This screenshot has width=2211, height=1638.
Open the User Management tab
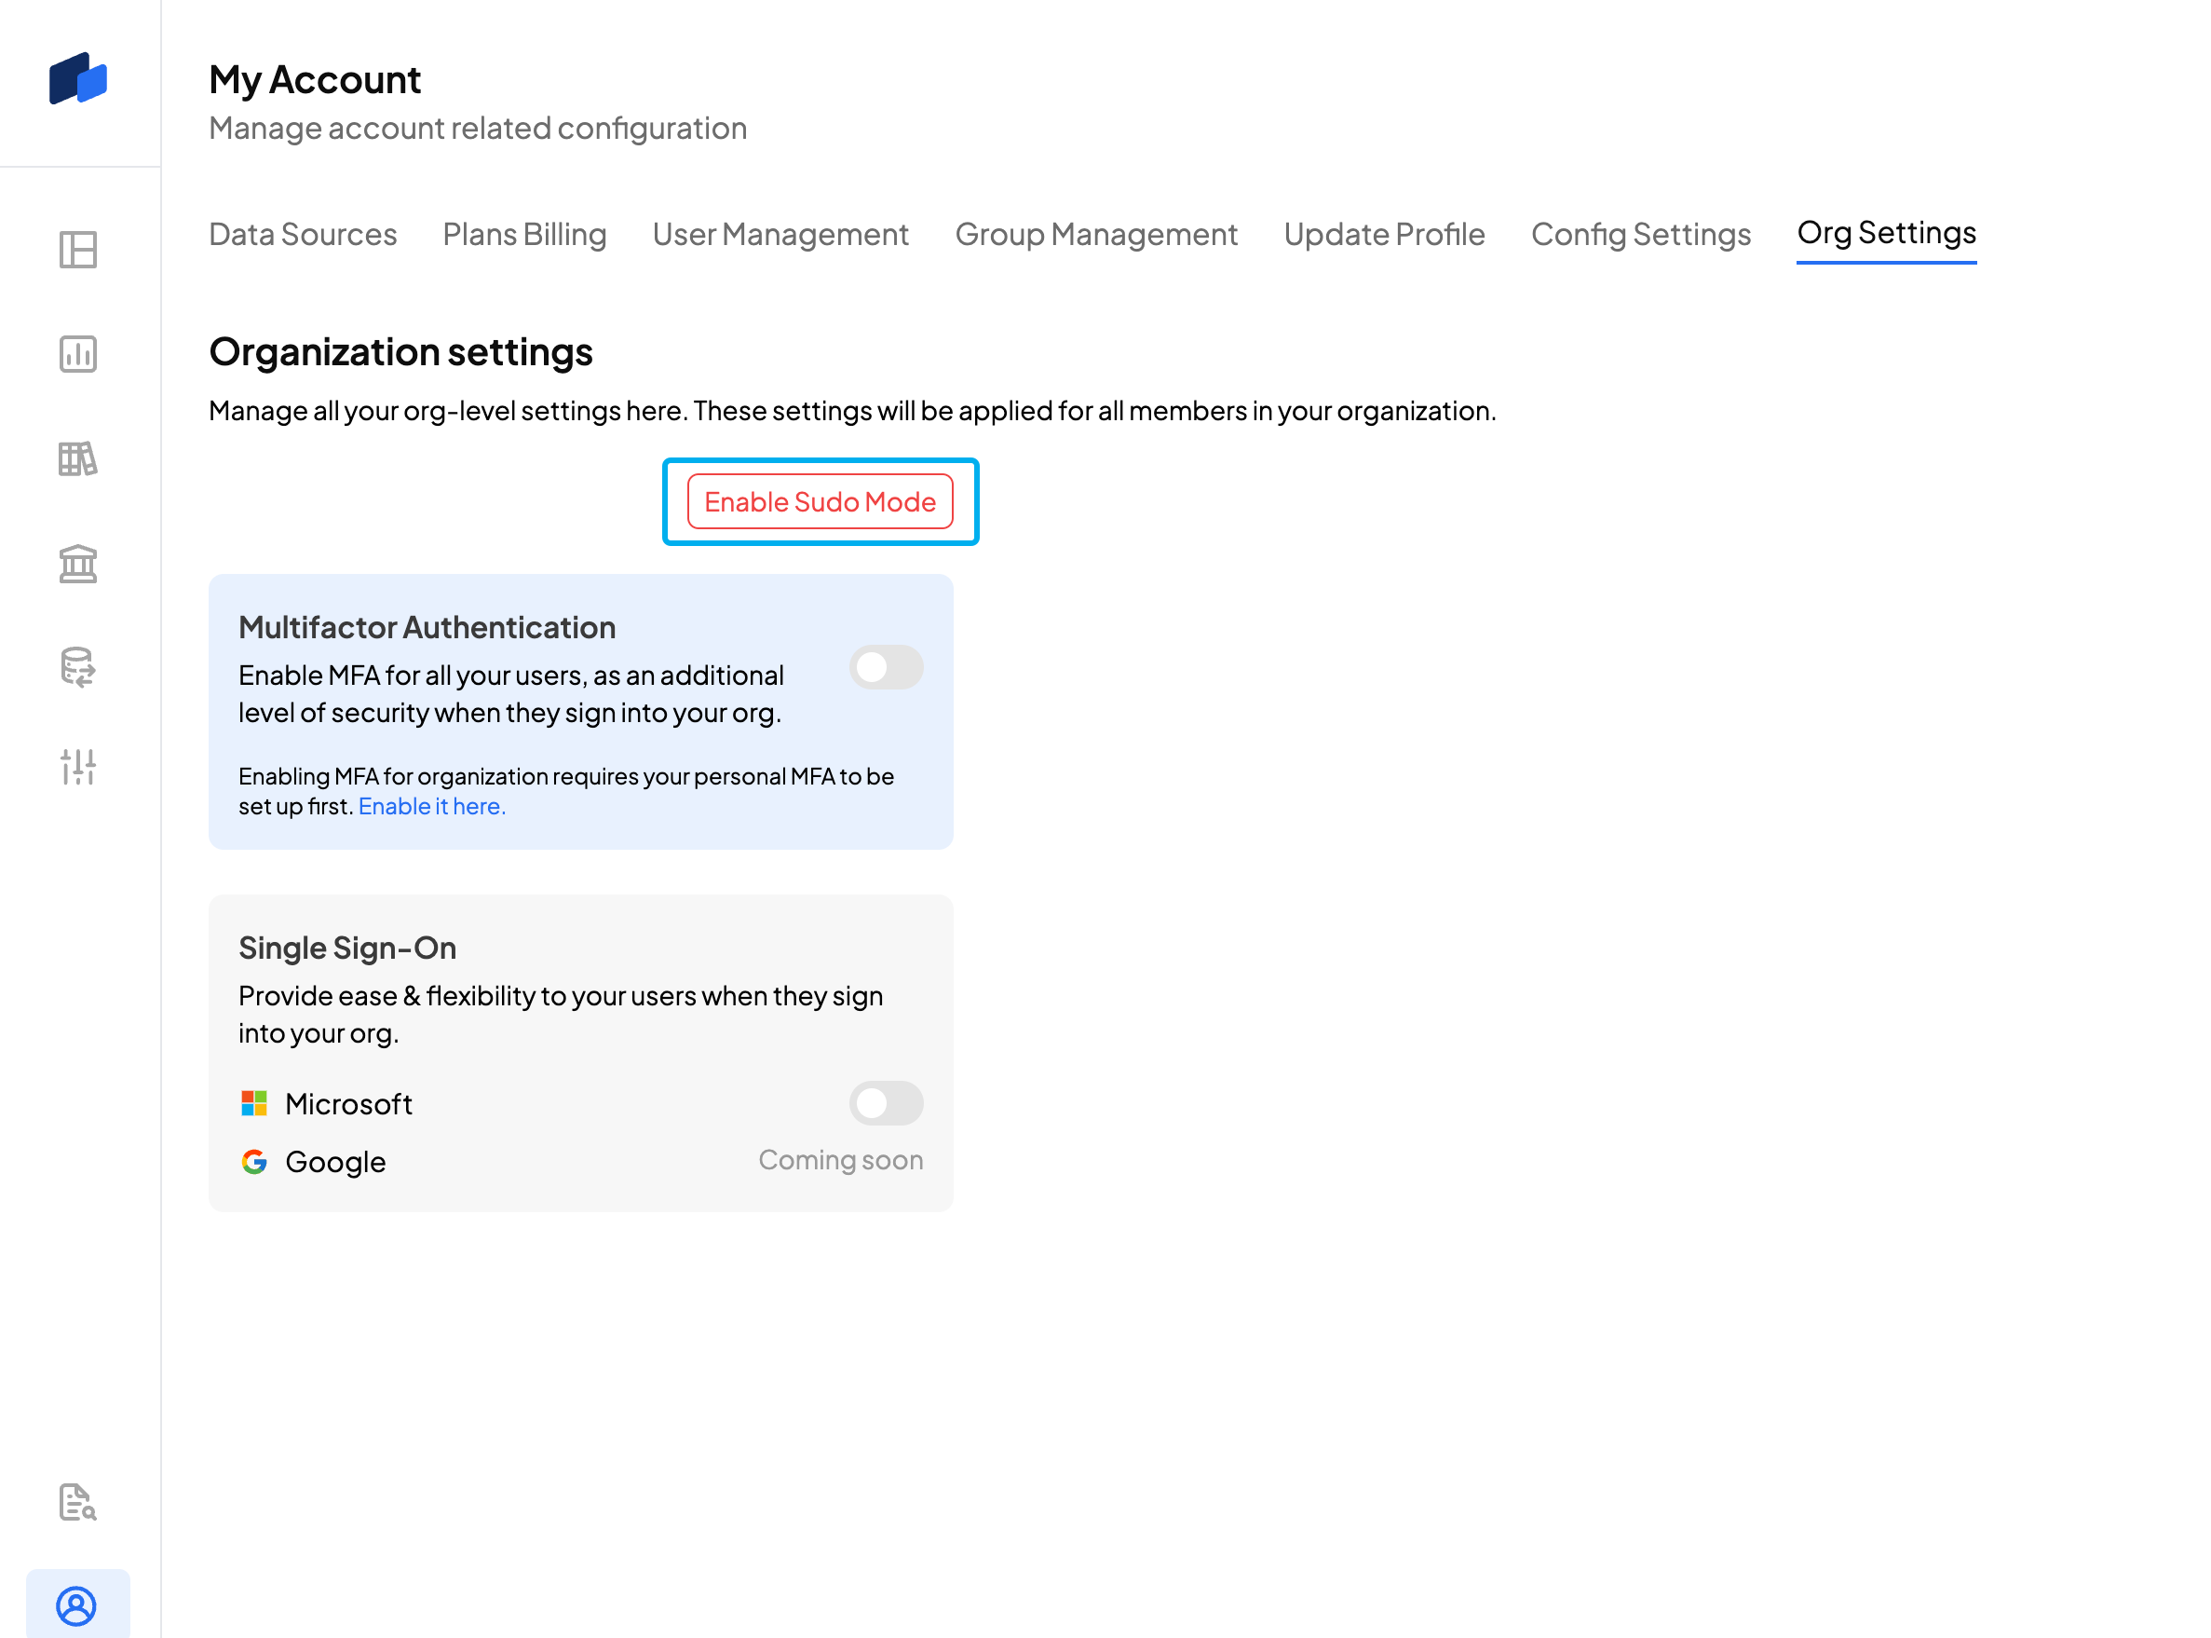point(780,234)
